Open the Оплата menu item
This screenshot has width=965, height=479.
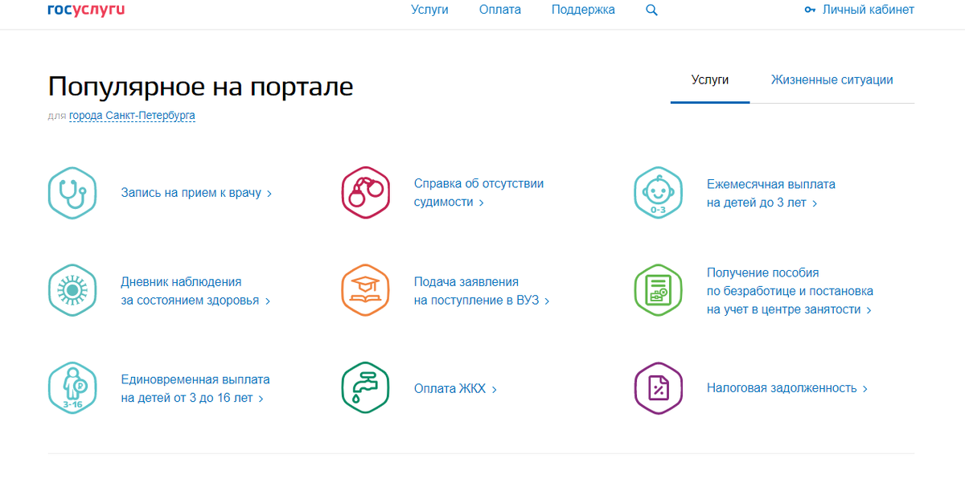(499, 10)
